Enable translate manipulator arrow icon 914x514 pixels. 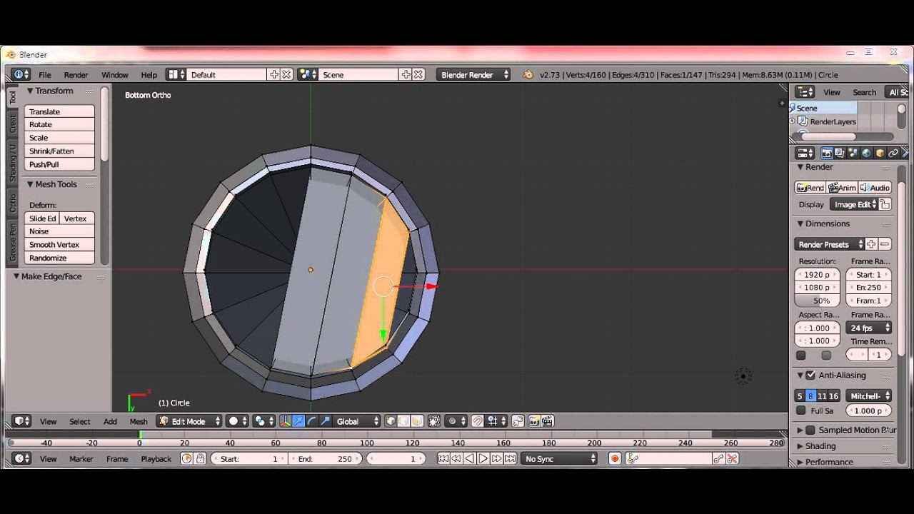[298, 421]
